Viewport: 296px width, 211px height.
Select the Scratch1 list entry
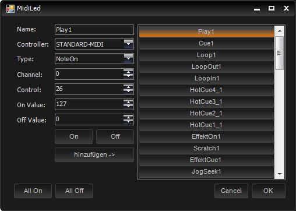pos(206,148)
